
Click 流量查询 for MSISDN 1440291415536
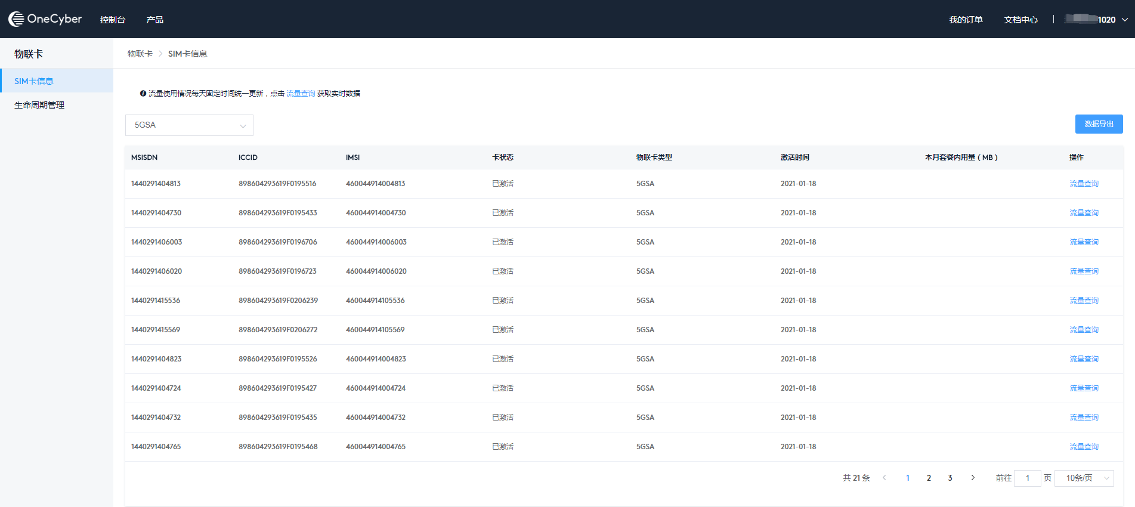coord(1084,301)
